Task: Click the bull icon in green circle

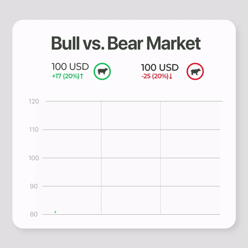Action: point(102,72)
